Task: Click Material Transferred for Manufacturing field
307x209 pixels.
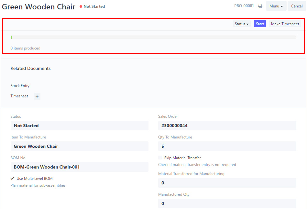Action: pyautogui.click(x=227, y=183)
